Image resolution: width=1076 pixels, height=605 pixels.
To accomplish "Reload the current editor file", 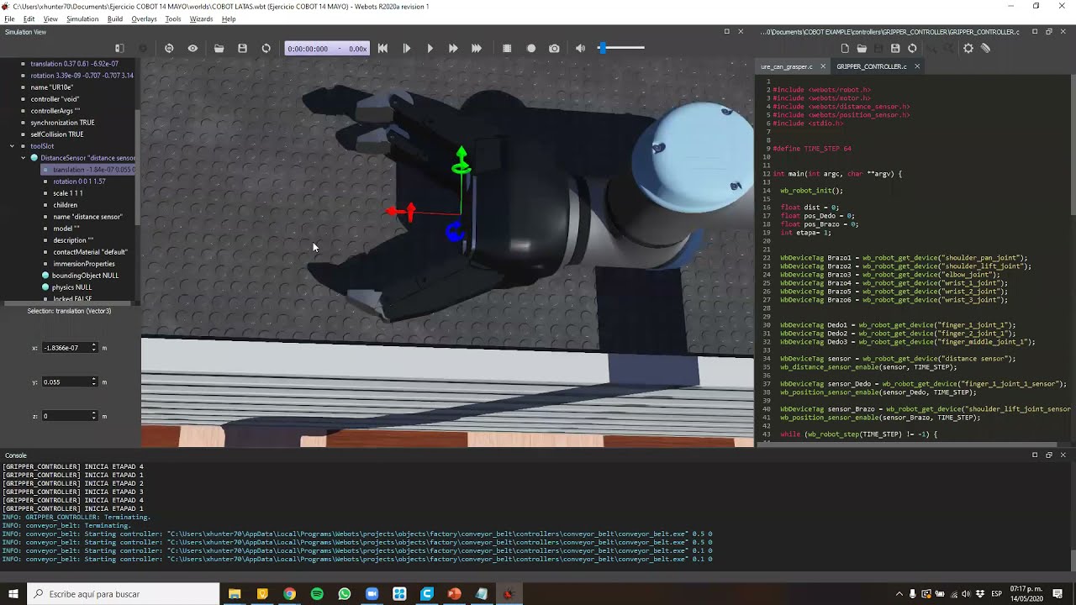I will (x=912, y=49).
